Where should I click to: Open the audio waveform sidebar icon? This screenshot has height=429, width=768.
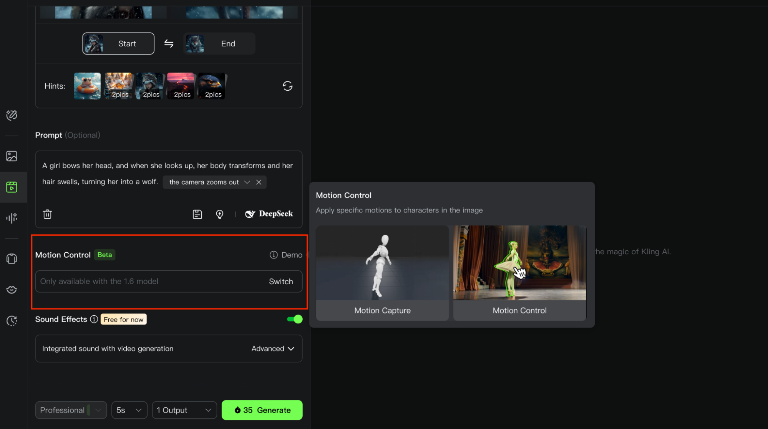pos(12,218)
